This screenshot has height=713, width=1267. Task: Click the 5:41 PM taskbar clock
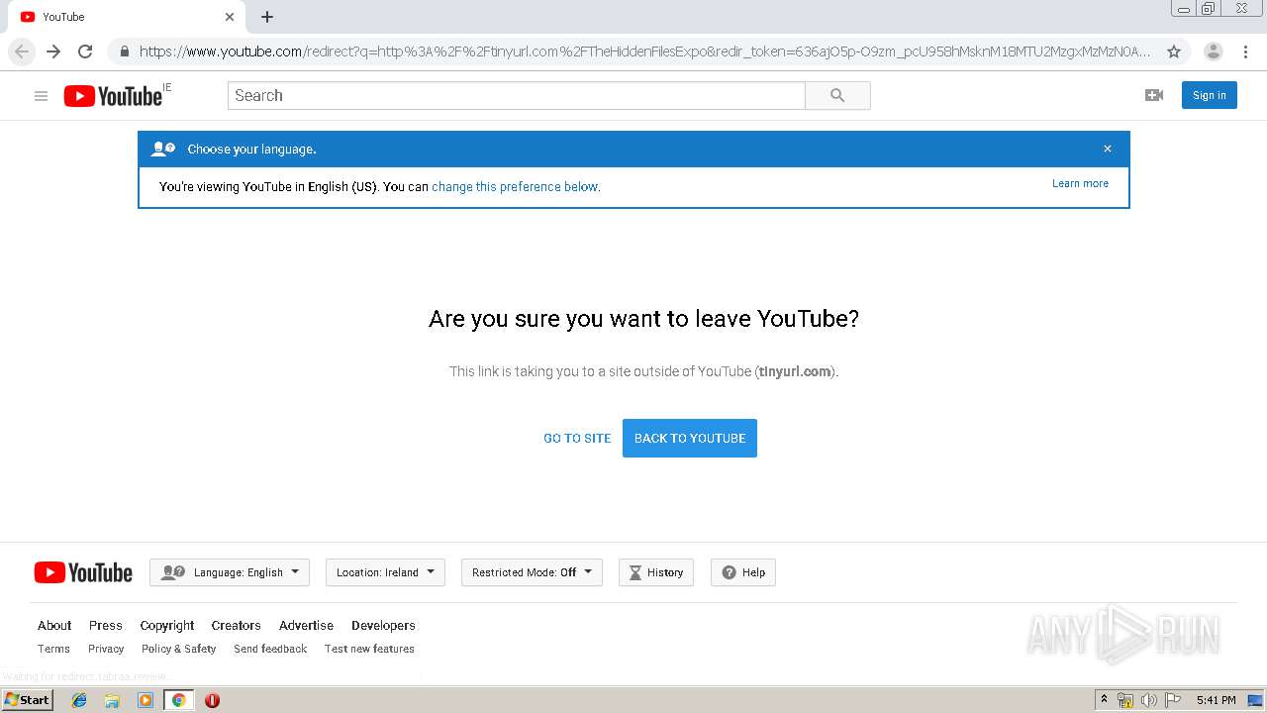coord(1216,700)
